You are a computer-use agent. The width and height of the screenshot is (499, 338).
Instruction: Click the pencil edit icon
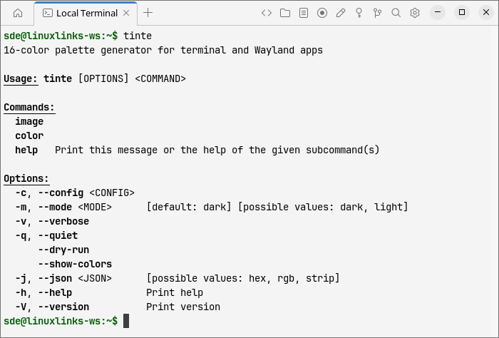[x=341, y=13]
